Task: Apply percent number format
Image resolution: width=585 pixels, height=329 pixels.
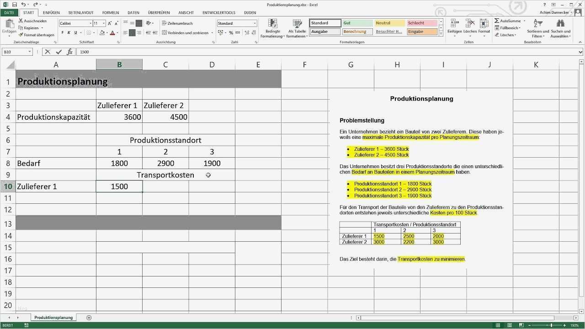Action: (231, 32)
